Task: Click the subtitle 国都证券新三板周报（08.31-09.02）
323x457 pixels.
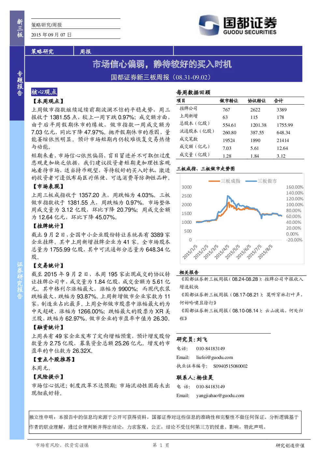Action: [161, 77]
